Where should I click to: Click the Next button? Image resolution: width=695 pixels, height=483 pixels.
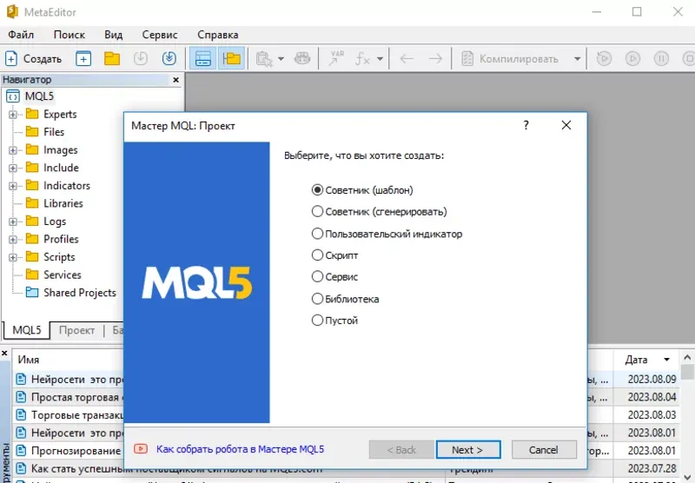(468, 450)
